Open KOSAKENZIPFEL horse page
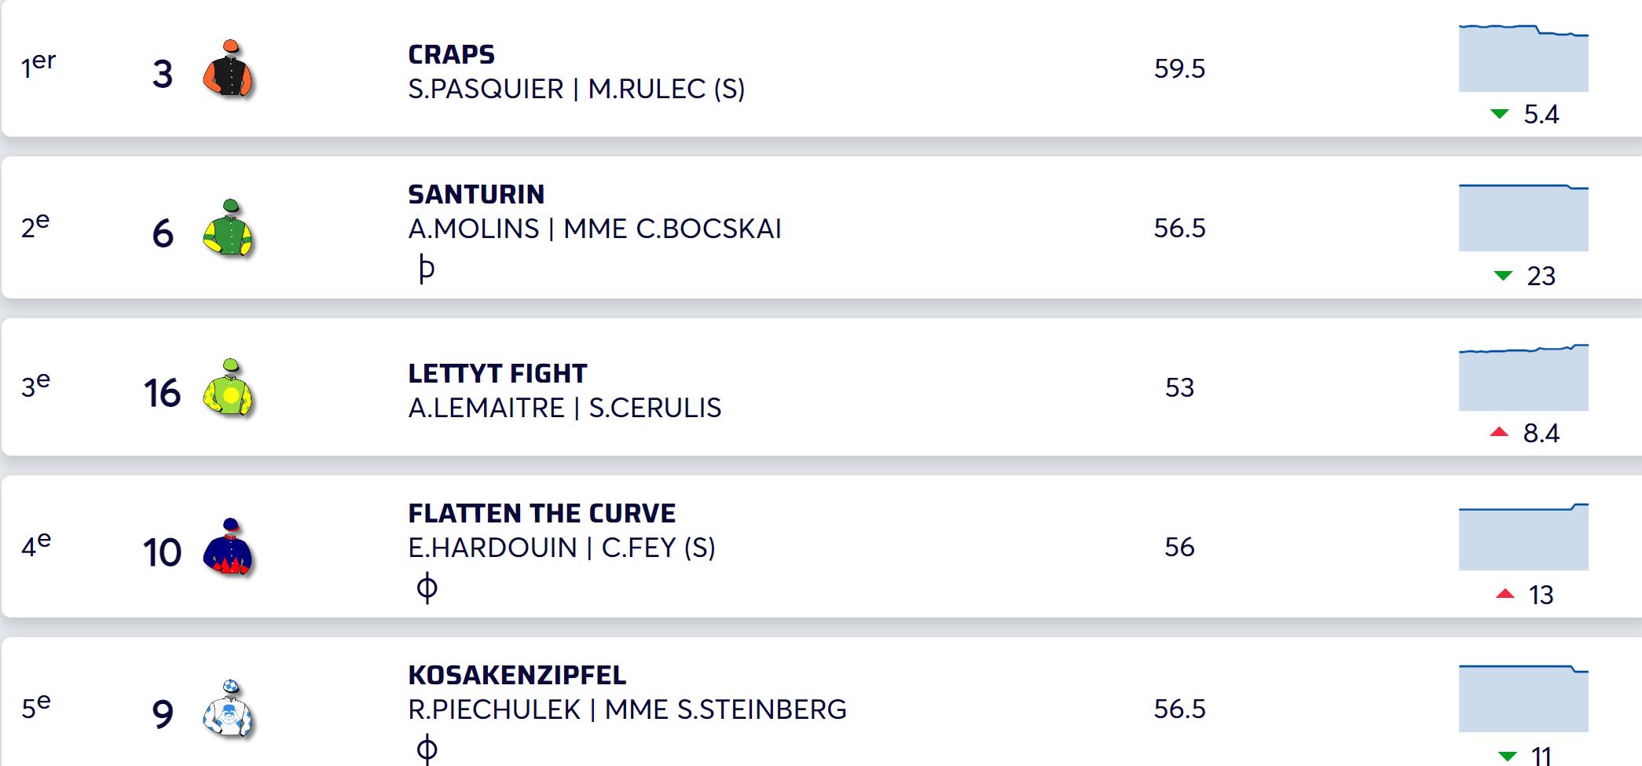Screen dimensions: 1642x766 517,675
